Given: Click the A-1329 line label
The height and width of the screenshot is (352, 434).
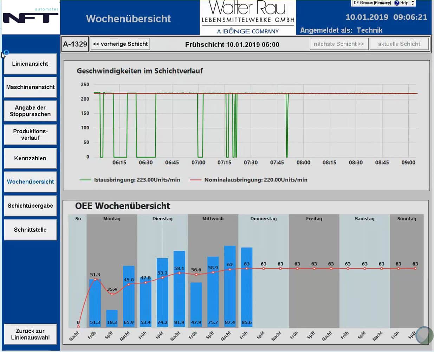Looking at the screenshot, I should click(x=75, y=44).
